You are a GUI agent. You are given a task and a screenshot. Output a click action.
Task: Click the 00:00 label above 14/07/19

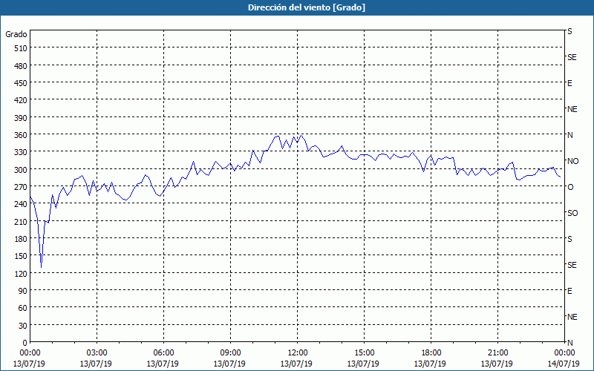pos(564,353)
